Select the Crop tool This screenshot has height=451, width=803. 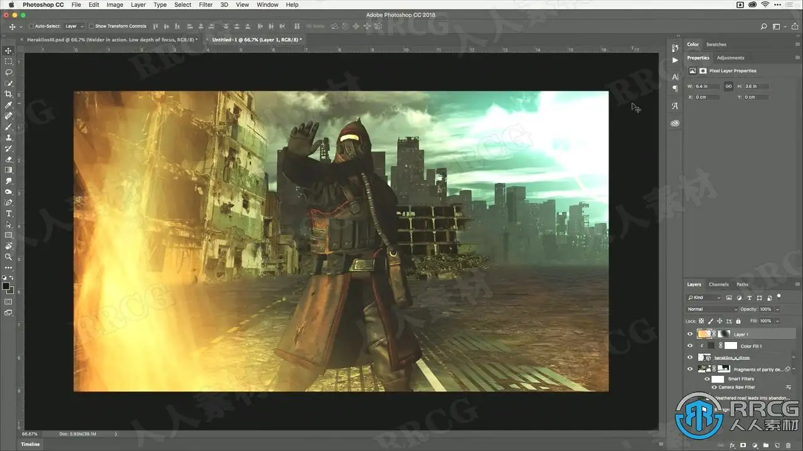9,94
